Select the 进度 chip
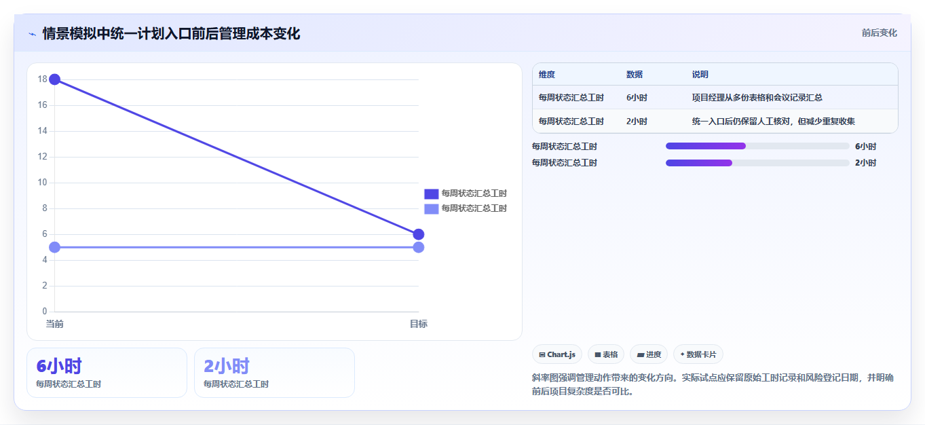Screen dimensions: 925x425 649,354
